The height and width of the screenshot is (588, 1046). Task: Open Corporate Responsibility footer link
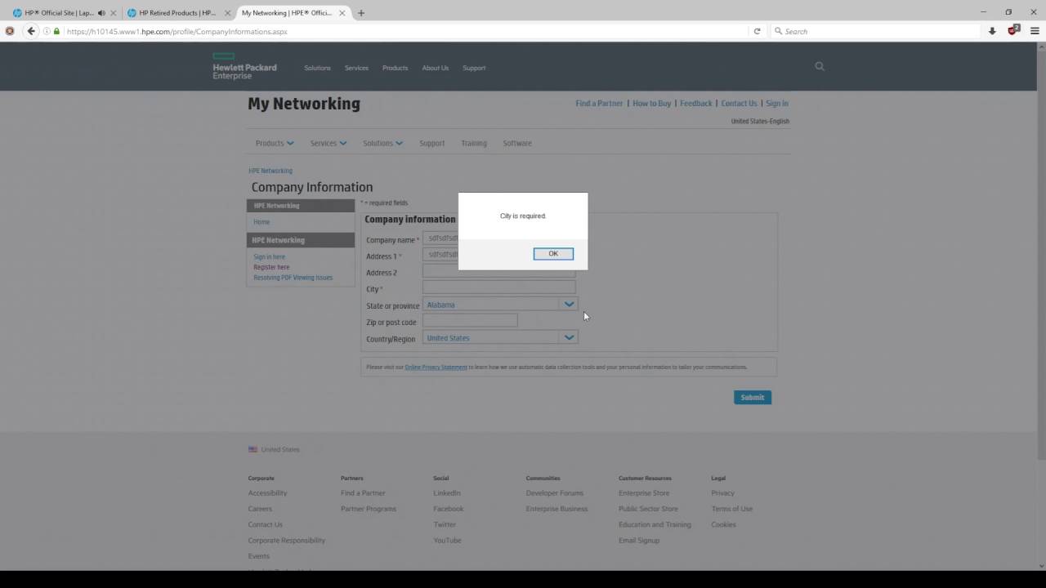(286, 540)
